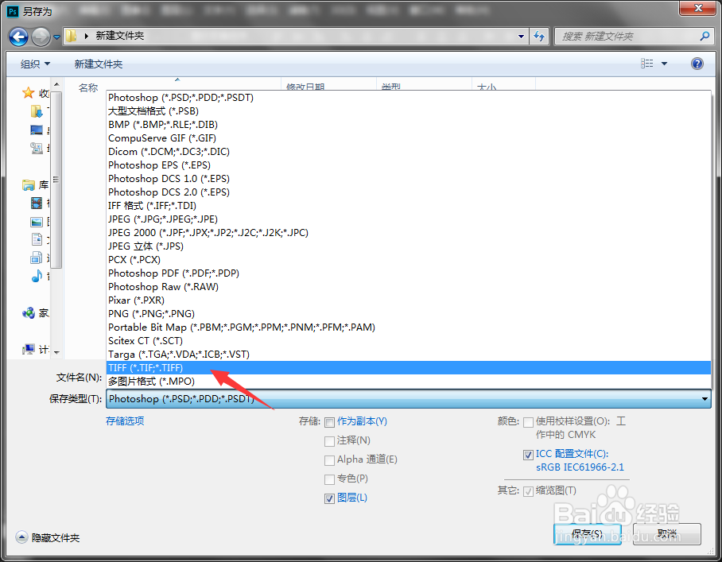Choose TIFF (*.TIF;*.TIFF) format

click(x=409, y=368)
